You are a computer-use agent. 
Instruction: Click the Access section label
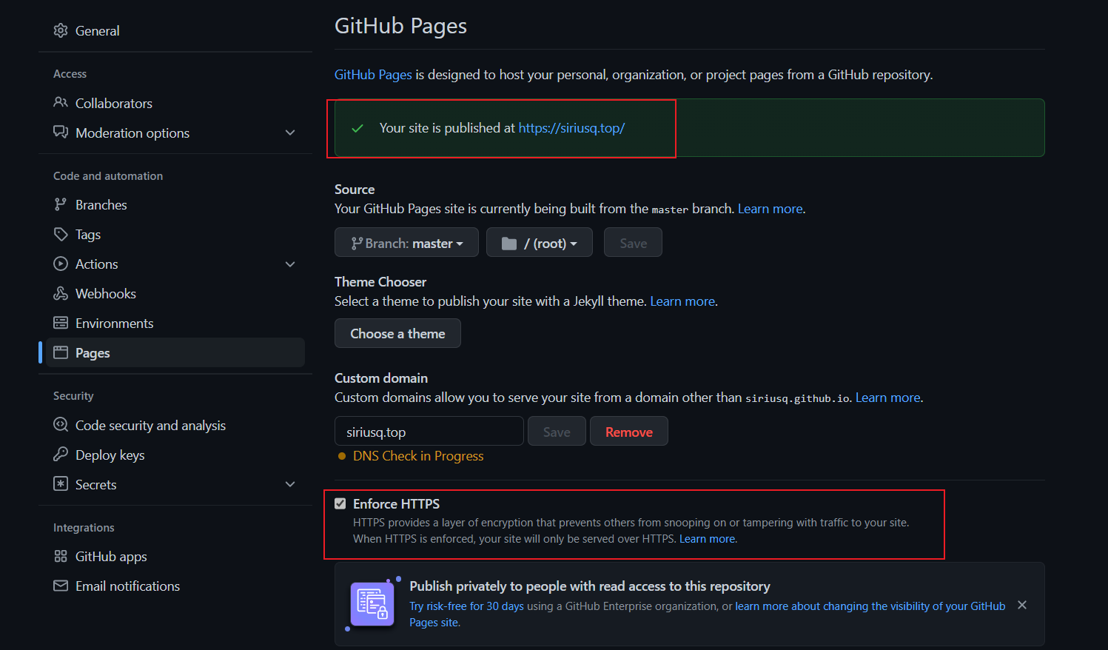pyautogui.click(x=70, y=74)
